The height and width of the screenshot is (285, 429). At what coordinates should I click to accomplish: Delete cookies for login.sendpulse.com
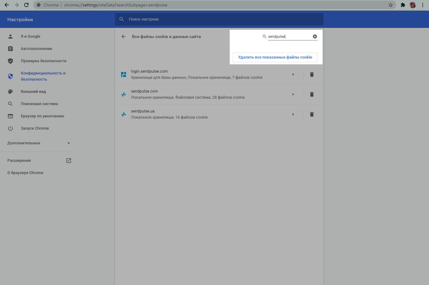point(312,74)
